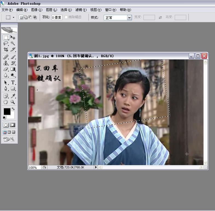The image size is (215, 211).
Task: Select the Crop tool
Action: coord(6,49)
